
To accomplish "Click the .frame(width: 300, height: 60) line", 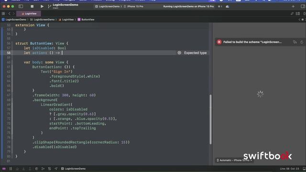I will coord(64,96).
